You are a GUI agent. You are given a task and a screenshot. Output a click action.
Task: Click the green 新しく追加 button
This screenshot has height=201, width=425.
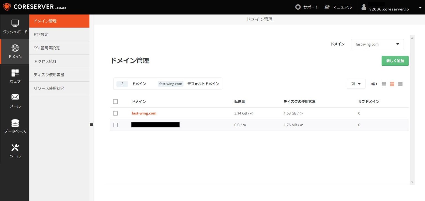pos(395,61)
